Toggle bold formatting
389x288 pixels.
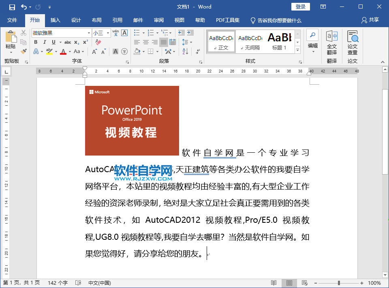click(36, 42)
